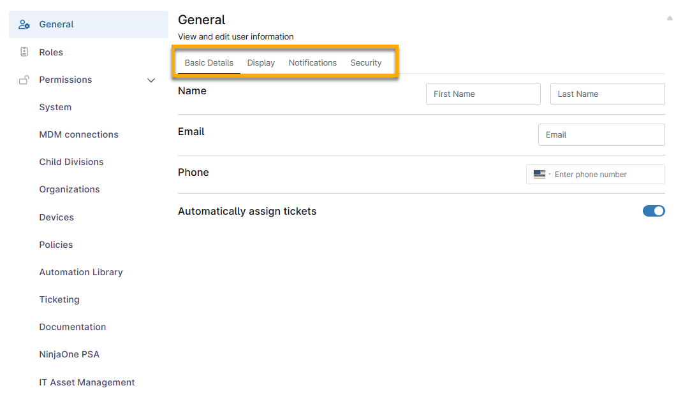Navigate to NinjaOne PSA permissions
The height and width of the screenshot is (395, 683).
[x=70, y=354]
